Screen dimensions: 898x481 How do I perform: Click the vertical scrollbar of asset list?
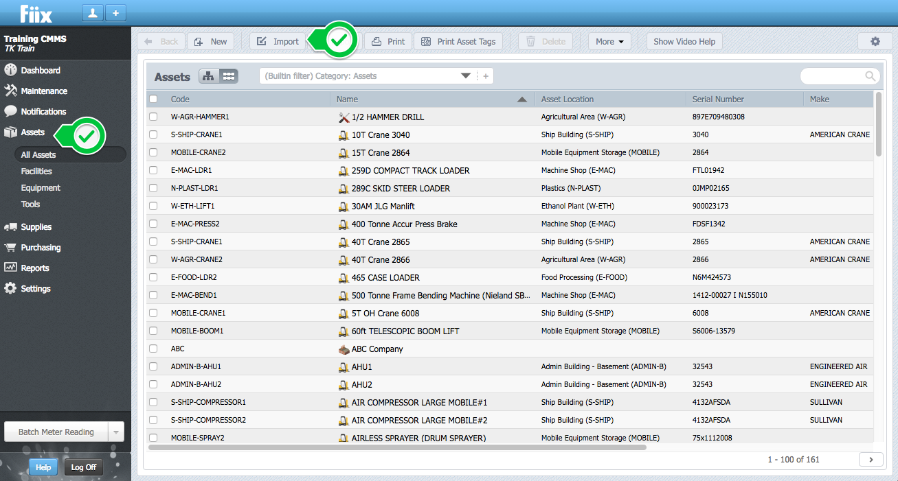click(x=878, y=124)
